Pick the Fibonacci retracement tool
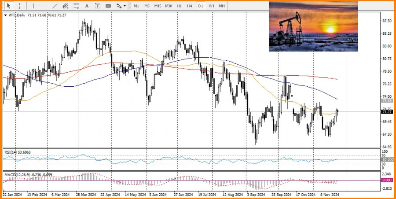Image resolution: width=396 pixels, height=199 pixels. [x=76, y=6]
